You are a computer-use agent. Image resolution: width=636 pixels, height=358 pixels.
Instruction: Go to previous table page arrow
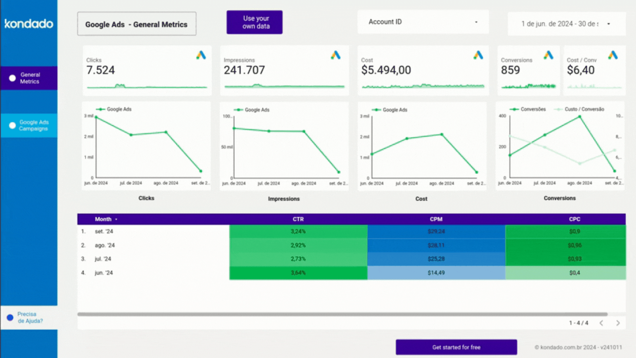coord(602,323)
